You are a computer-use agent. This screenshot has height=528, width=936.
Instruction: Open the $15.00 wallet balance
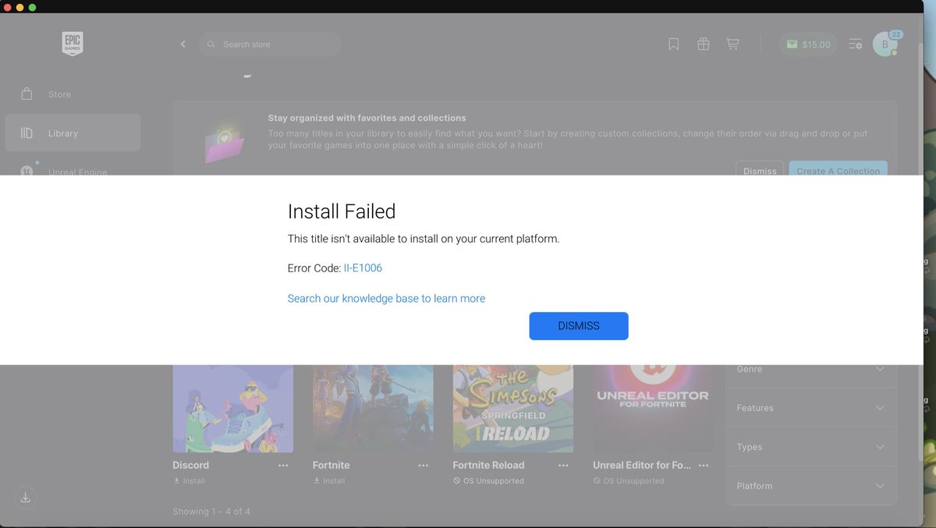point(808,44)
